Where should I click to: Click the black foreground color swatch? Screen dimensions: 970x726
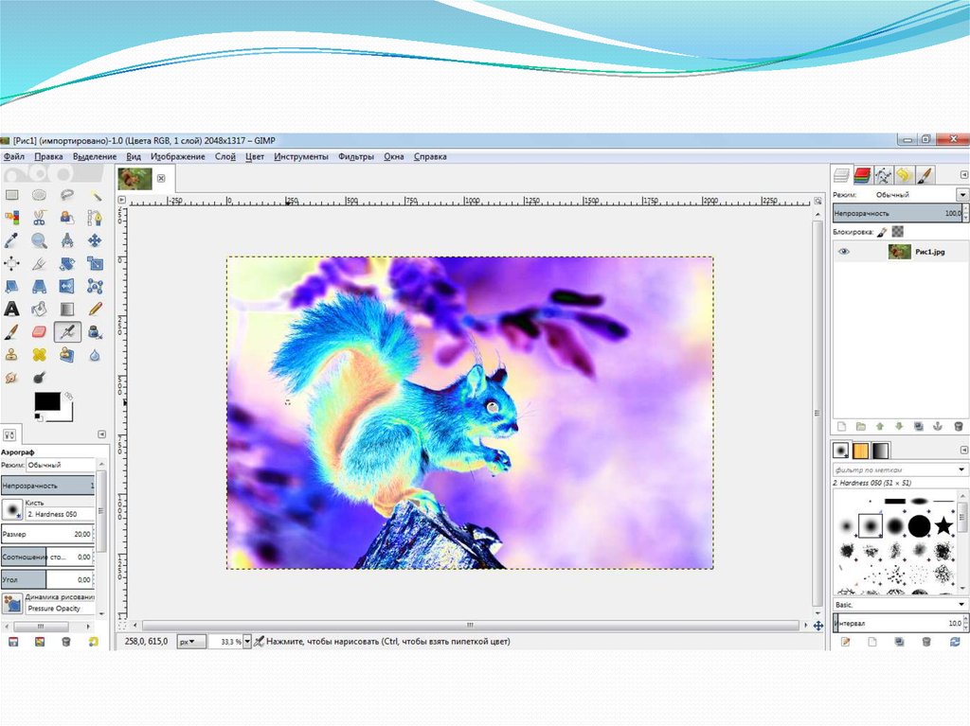(46, 400)
